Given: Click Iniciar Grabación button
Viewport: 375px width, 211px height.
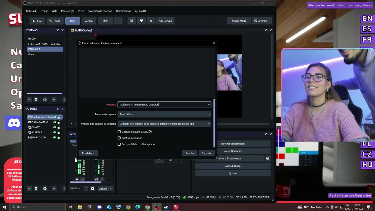Looking at the screenshot, I should tap(233, 151).
